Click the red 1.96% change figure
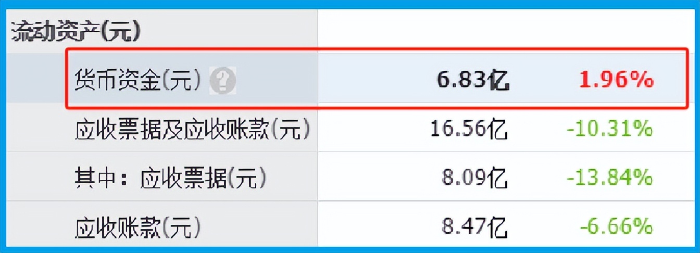The height and width of the screenshot is (253, 700). pyautogui.click(x=616, y=80)
